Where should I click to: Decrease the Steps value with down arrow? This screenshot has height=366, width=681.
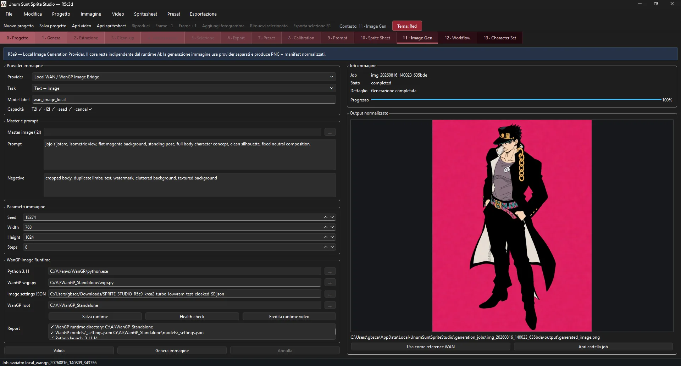pos(332,247)
